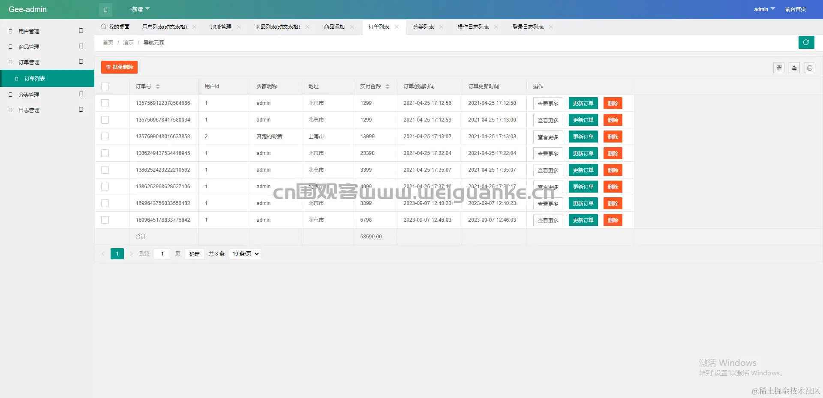Expand the admin user dropdown
Screen dimensions: 823x398
pyautogui.click(x=764, y=9)
